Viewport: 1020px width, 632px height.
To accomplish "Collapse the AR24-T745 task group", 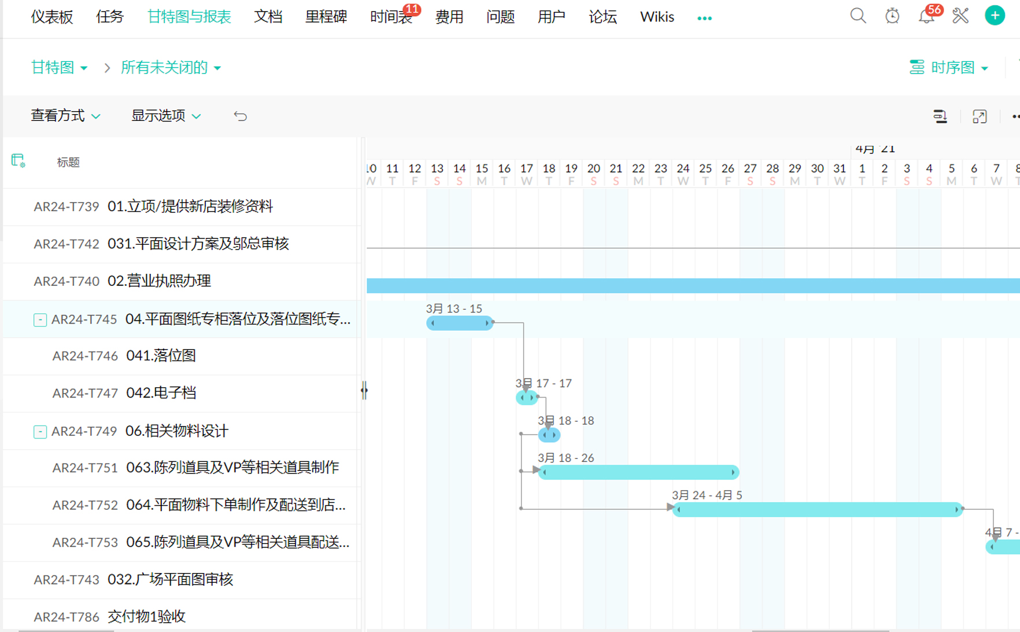I will tap(40, 319).
